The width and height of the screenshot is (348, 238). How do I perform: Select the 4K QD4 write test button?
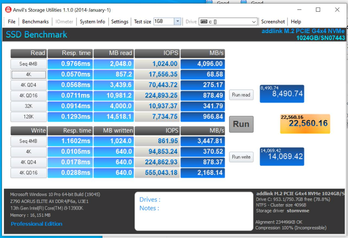[x=29, y=162]
